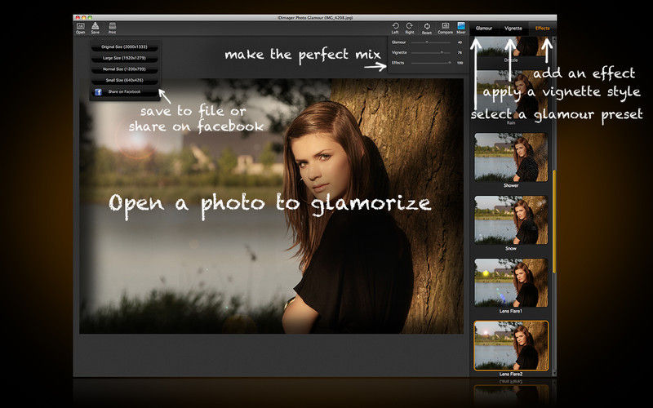The image size is (653, 408).
Task: Click the Effects mixer value 100
Action: (x=460, y=63)
